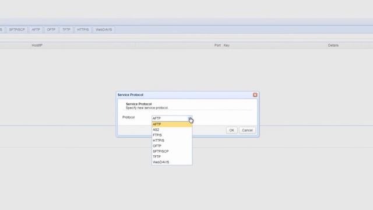
Task: Switch to the SFTP/SCP tab
Action: tap(17, 30)
